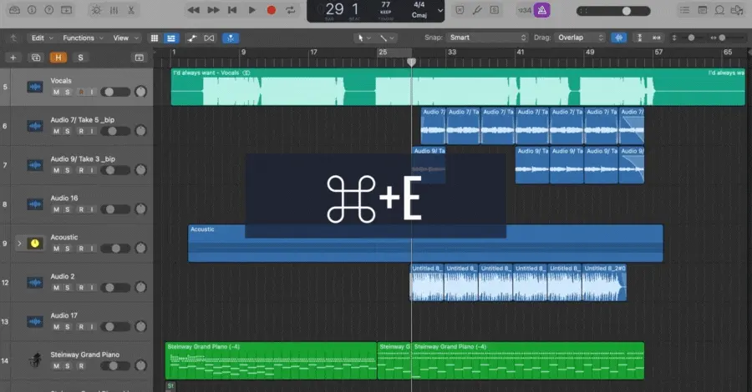
Task: Open the Functions menu
Action: [x=83, y=38]
